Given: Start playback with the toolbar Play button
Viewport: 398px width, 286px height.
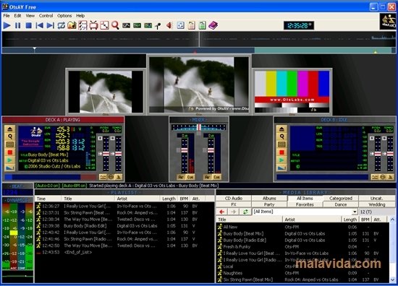Looking at the screenshot, I should tap(7, 25).
